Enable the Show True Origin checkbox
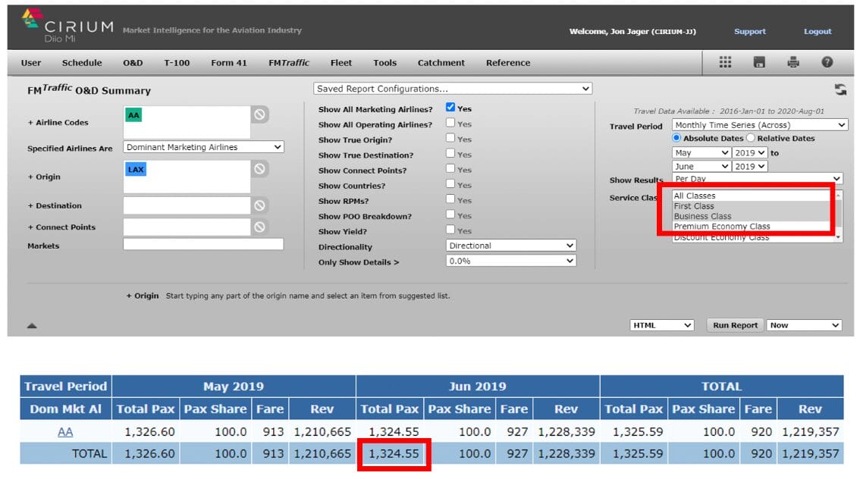 click(x=450, y=139)
